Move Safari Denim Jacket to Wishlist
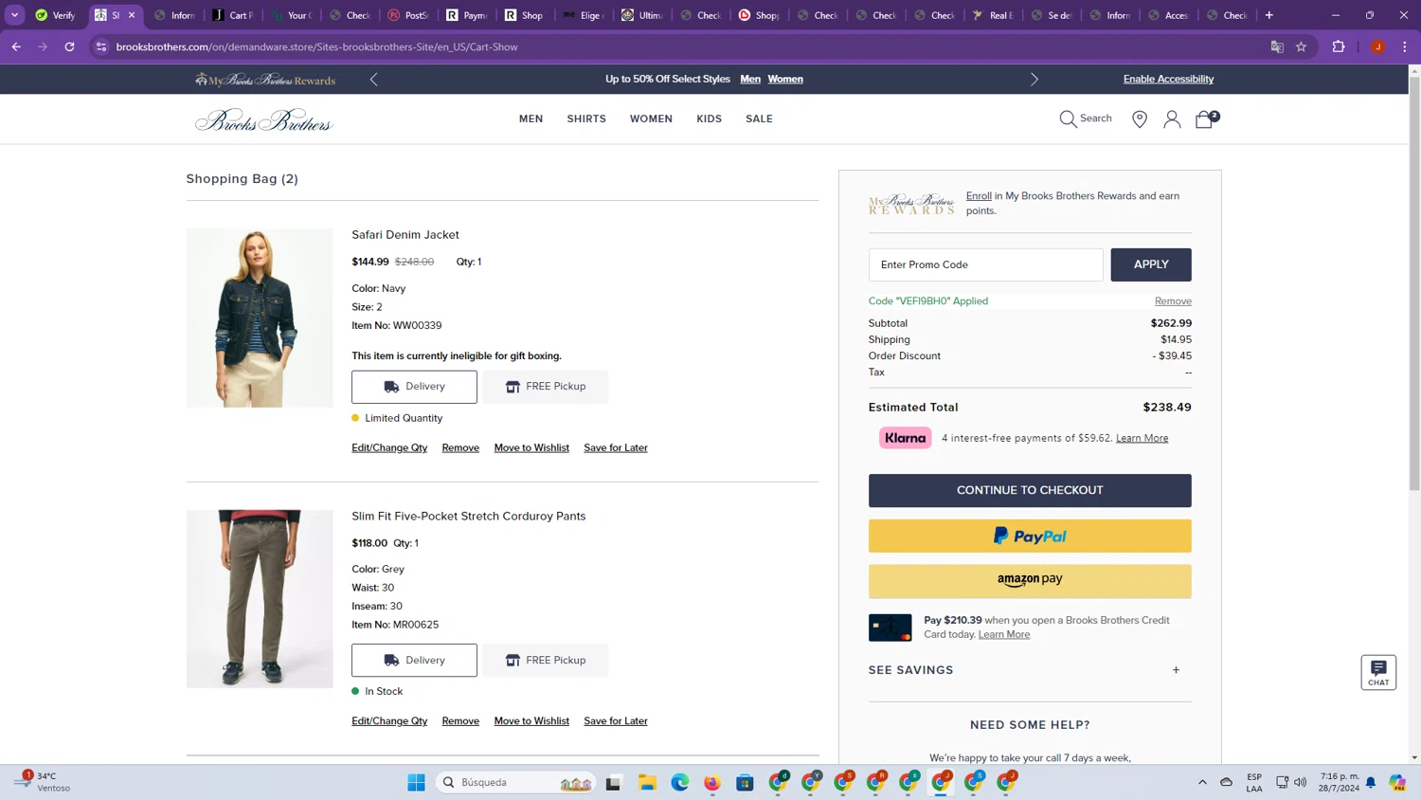The height and width of the screenshot is (800, 1421). point(531,447)
